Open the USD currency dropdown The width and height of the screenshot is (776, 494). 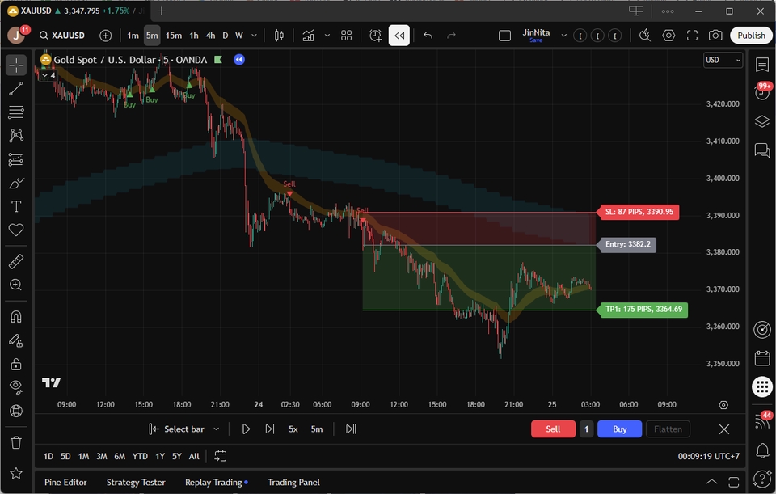tap(723, 60)
